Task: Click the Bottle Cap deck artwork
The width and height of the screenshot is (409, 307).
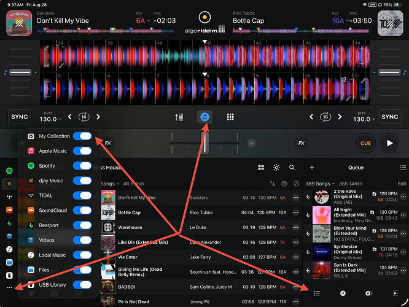Action: pos(390,23)
